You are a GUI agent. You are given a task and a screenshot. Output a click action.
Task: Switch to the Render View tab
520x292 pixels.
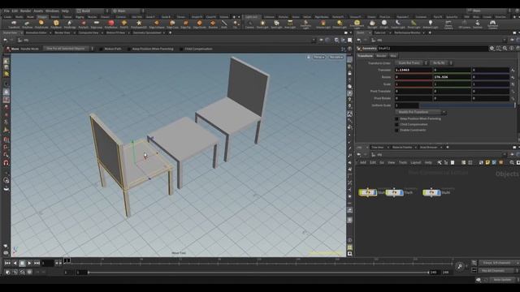click(x=63, y=32)
